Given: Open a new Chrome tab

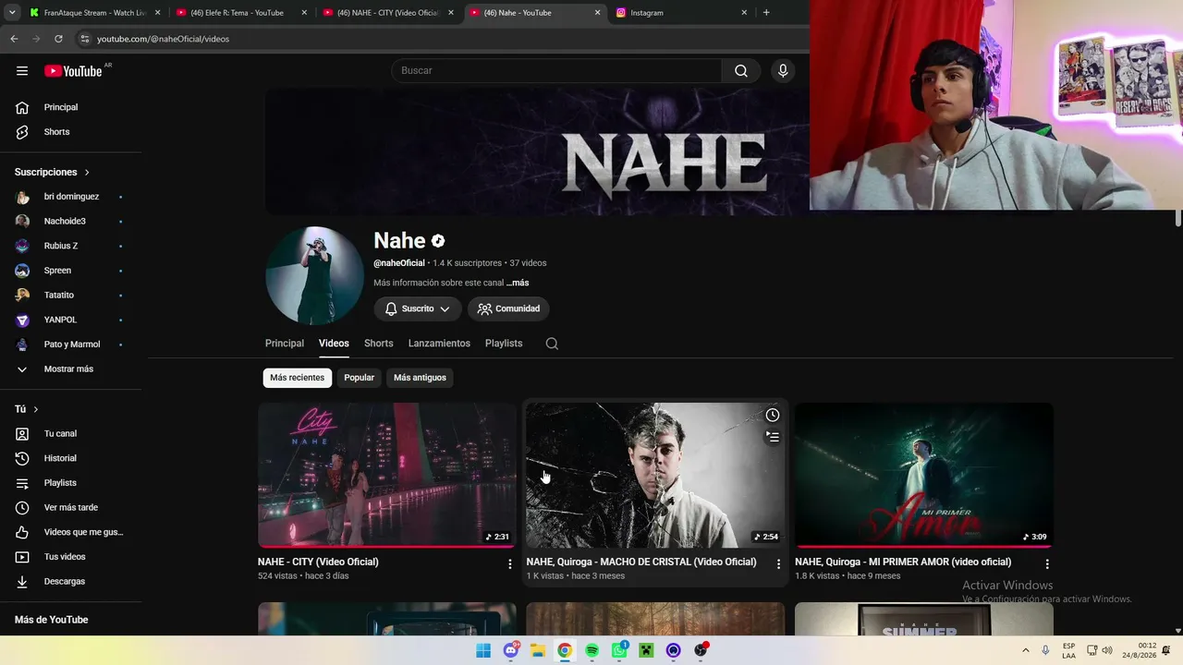Looking at the screenshot, I should click(766, 13).
